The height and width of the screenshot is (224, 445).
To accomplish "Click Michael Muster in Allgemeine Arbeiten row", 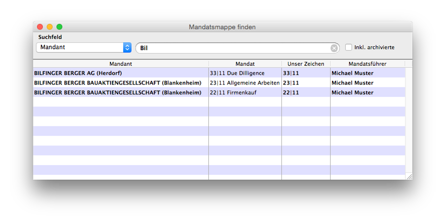I will pos(353,83).
